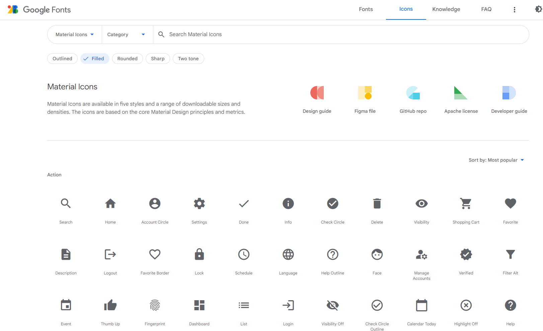
Task: Switch to the Knowledge tab
Action: click(446, 9)
